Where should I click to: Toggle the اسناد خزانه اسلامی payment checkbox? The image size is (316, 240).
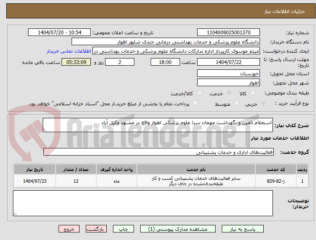pos(195,103)
